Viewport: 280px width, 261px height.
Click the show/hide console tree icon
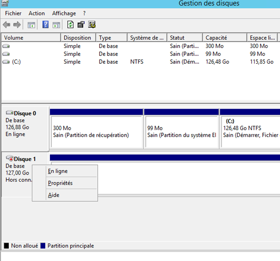tap(31, 25)
